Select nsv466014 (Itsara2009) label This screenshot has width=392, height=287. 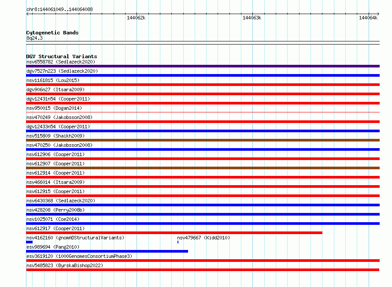coord(55,182)
